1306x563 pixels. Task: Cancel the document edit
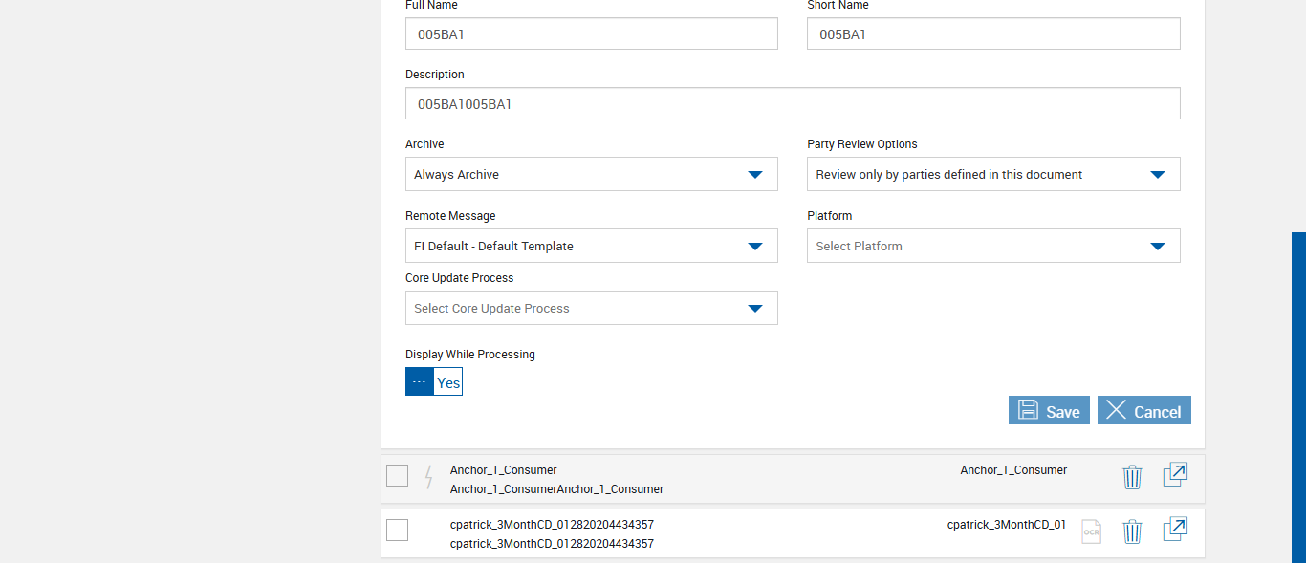pos(1143,410)
